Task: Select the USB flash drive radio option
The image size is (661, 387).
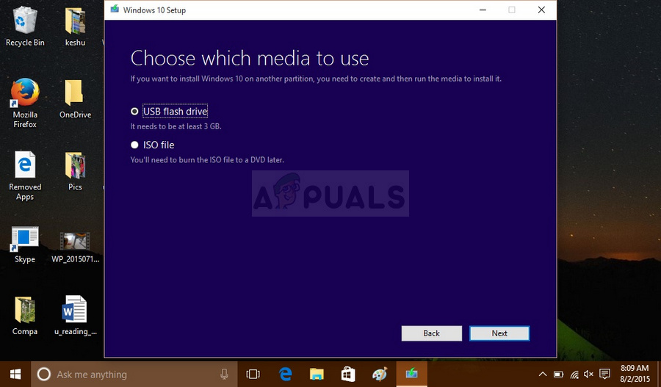Action: tap(134, 112)
